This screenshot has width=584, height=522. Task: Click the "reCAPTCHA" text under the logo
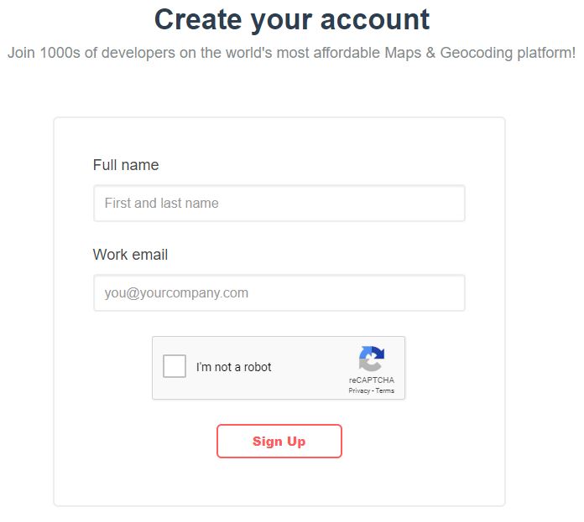(371, 380)
